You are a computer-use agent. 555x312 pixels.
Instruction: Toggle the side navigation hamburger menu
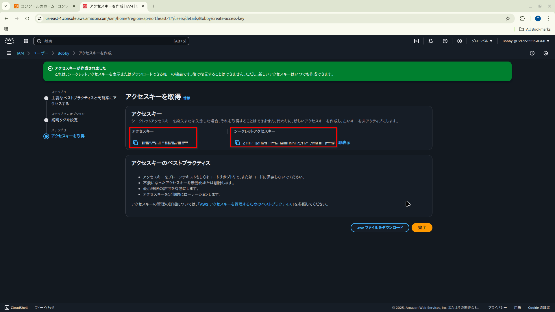9,53
